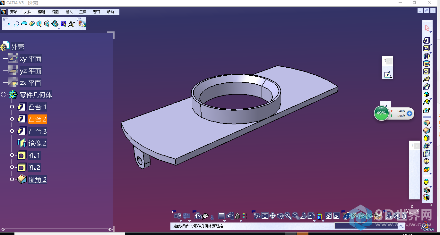Viewport: 440px width, 235px height.
Task: Select the Groove tool icon
Action: point(426,64)
